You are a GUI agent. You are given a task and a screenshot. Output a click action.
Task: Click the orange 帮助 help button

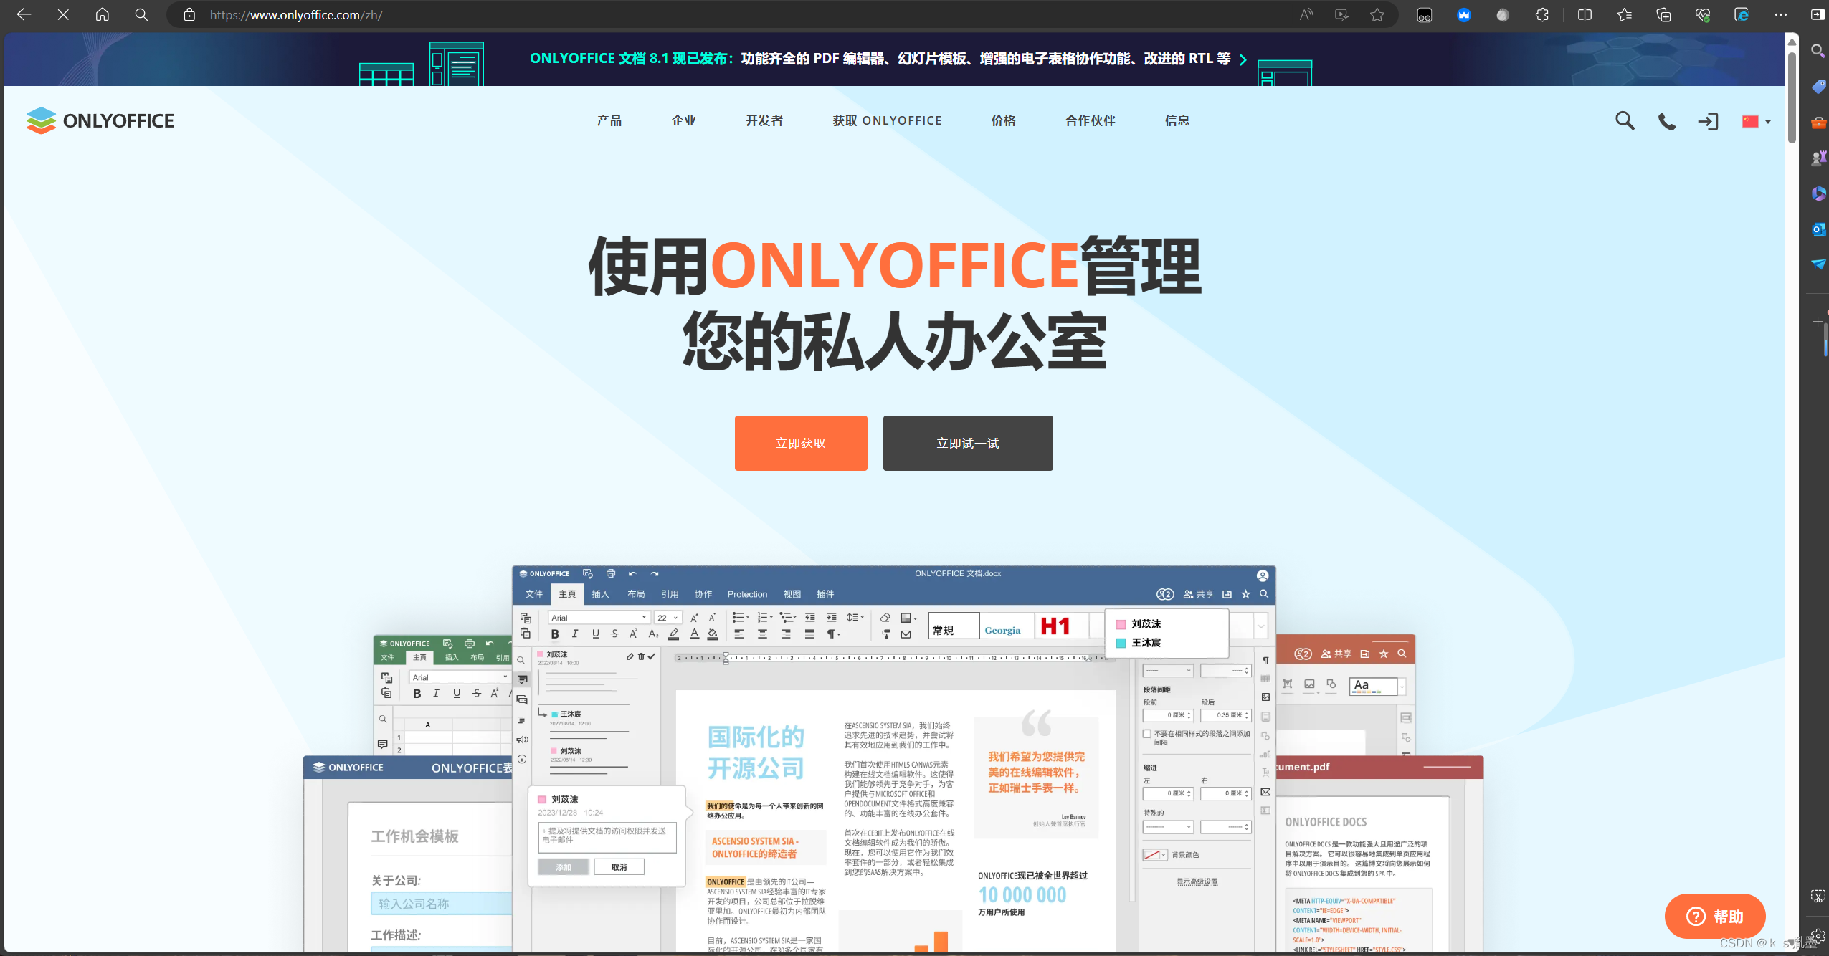tap(1714, 916)
